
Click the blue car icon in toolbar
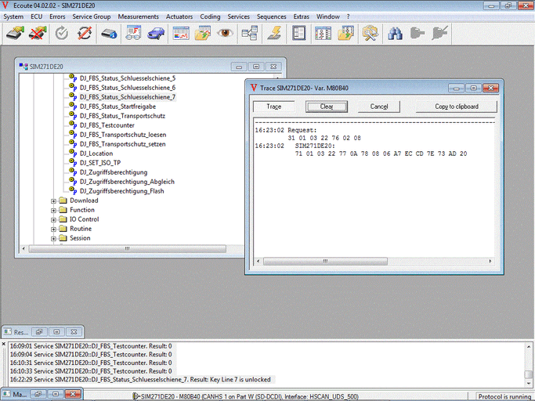click(x=156, y=34)
